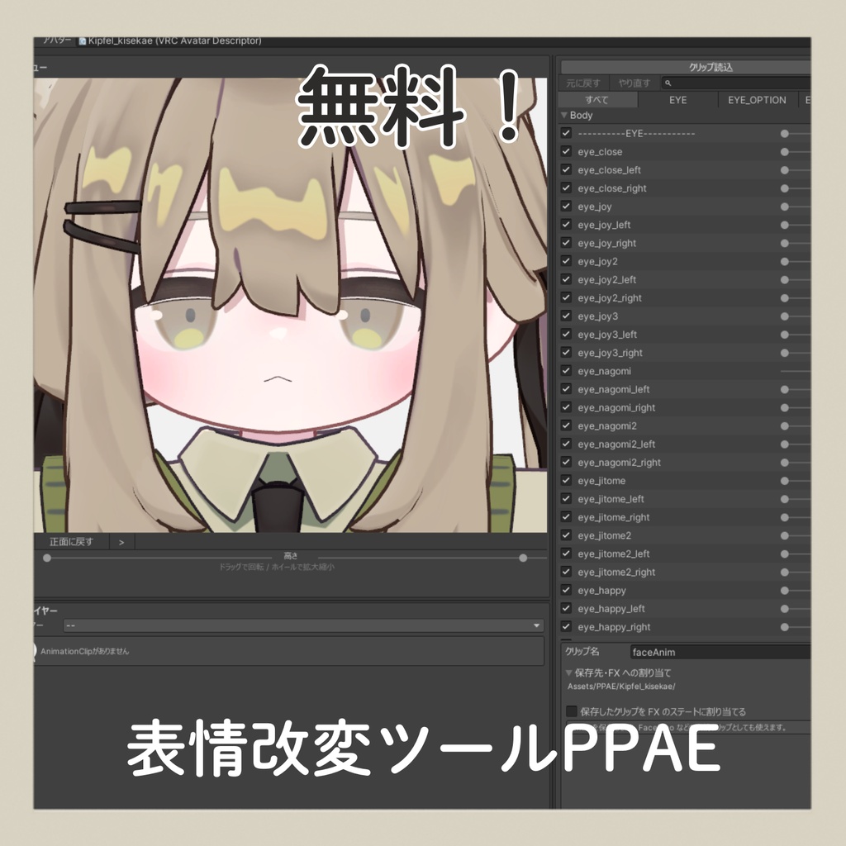Switch to the EYE tab
Viewport: 846px width, 846px height.
point(677,100)
